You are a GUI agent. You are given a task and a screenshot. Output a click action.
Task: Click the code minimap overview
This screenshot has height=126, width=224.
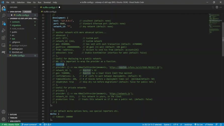(x=215, y=24)
